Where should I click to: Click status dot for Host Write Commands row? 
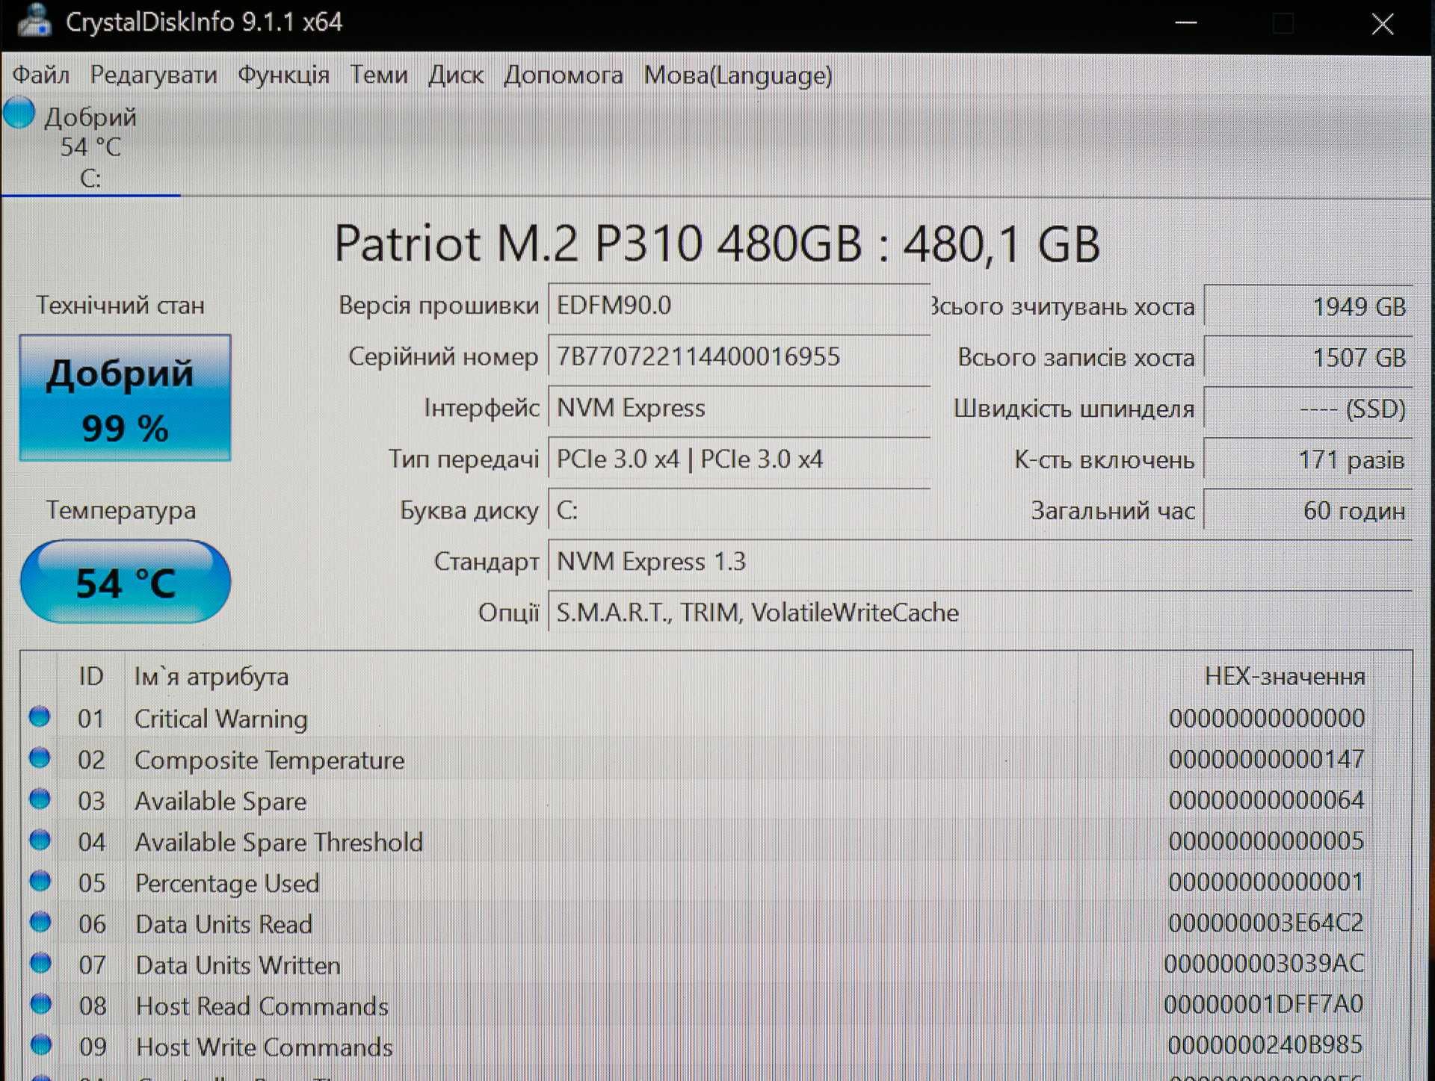[41, 1045]
